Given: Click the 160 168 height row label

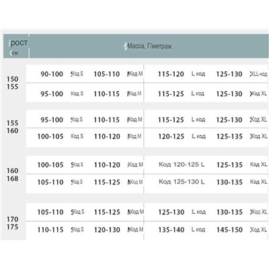Looking at the screenshot, I should (x=12, y=175).
